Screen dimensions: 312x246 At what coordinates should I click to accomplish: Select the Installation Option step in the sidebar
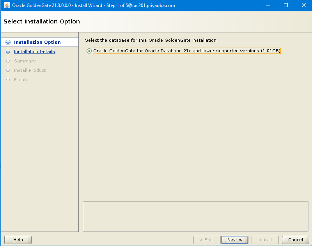coord(37,42)
